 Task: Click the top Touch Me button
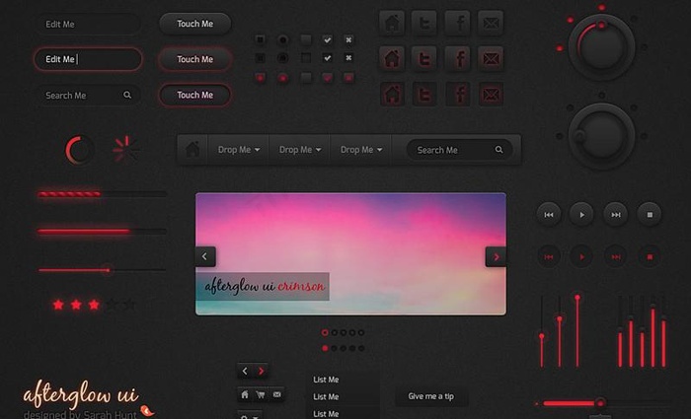click(x=194, y=24)
